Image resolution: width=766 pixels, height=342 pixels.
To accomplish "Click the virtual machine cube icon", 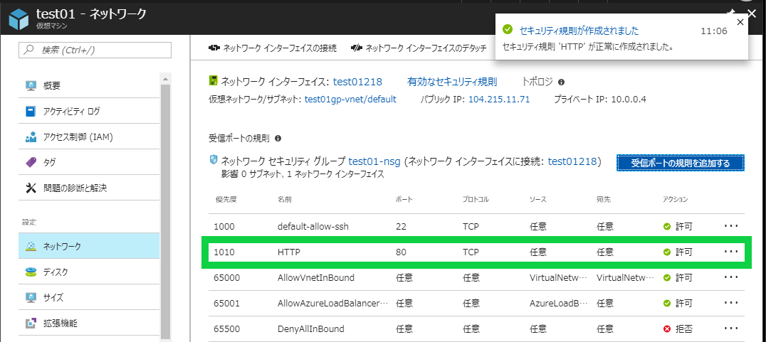I will click(x=19, y=18).
